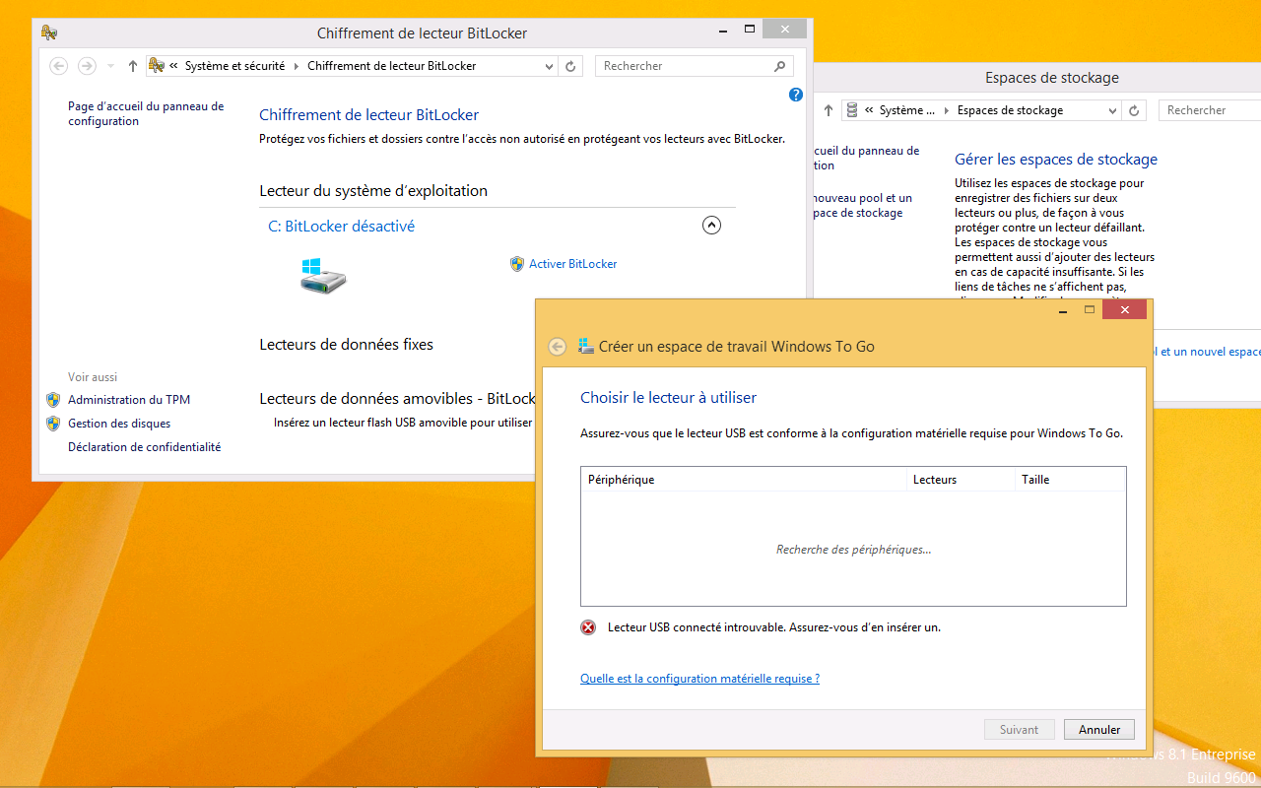Click Annuler in Windows To Go wizard
Screen dimensions: 1261x788
pyautogui.click(x=1099, y=730)
